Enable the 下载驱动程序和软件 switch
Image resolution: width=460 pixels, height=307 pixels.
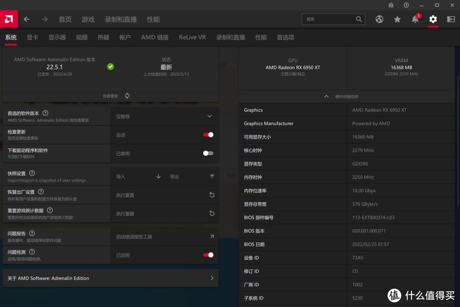pyautogui.click(x=208, y=153)
